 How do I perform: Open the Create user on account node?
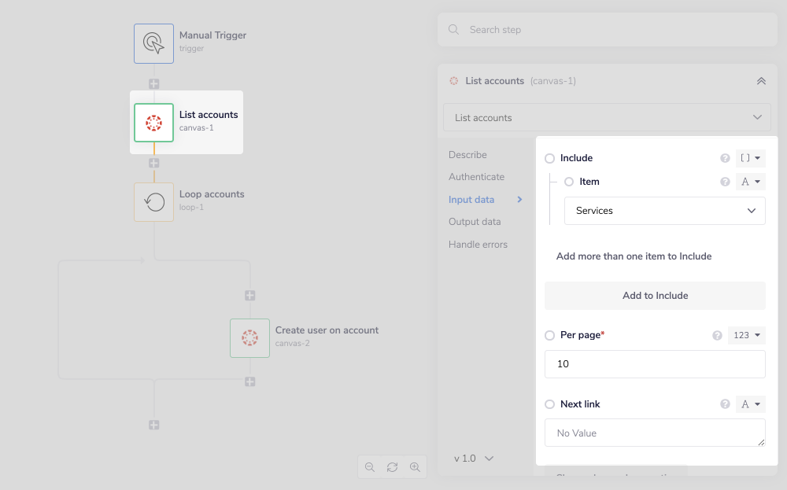point(249,338)
